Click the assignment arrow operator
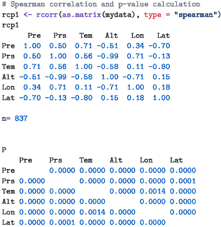Screen dimensions: 221x227 coord(28,15)
